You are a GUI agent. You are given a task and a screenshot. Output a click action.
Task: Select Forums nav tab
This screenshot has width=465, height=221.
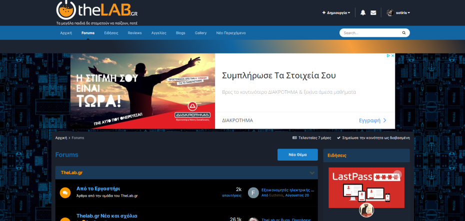pos(88,33)
